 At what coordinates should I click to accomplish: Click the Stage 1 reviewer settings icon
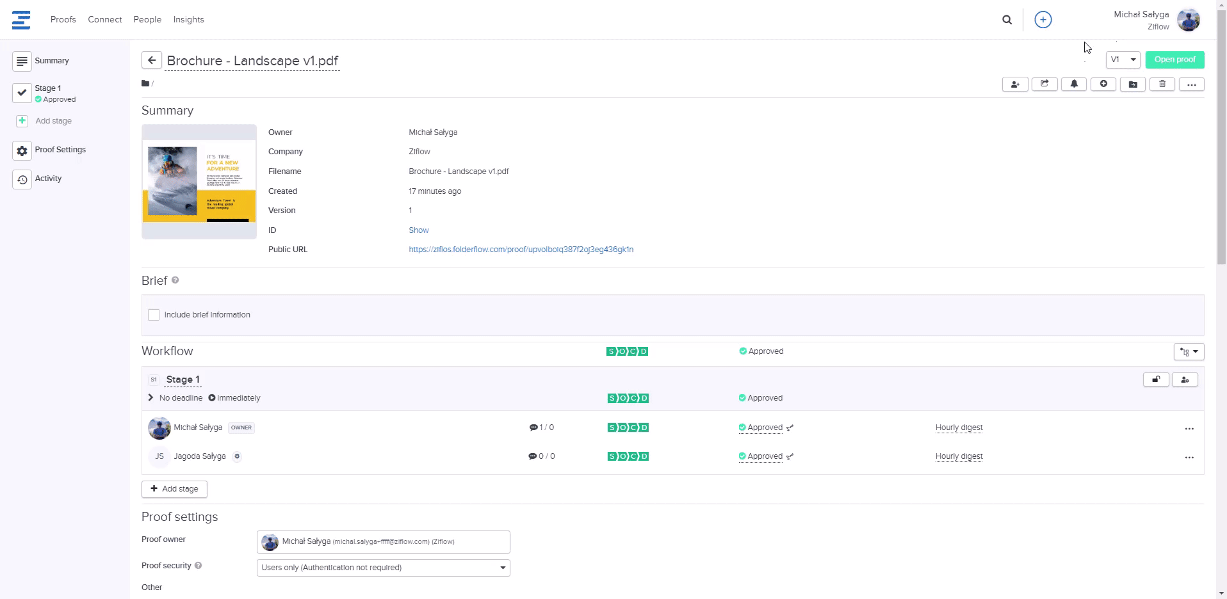(1185, 380)
